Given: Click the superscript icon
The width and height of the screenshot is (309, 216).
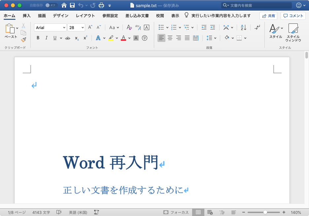Looking at the screenshot, I should coord(85,38).
